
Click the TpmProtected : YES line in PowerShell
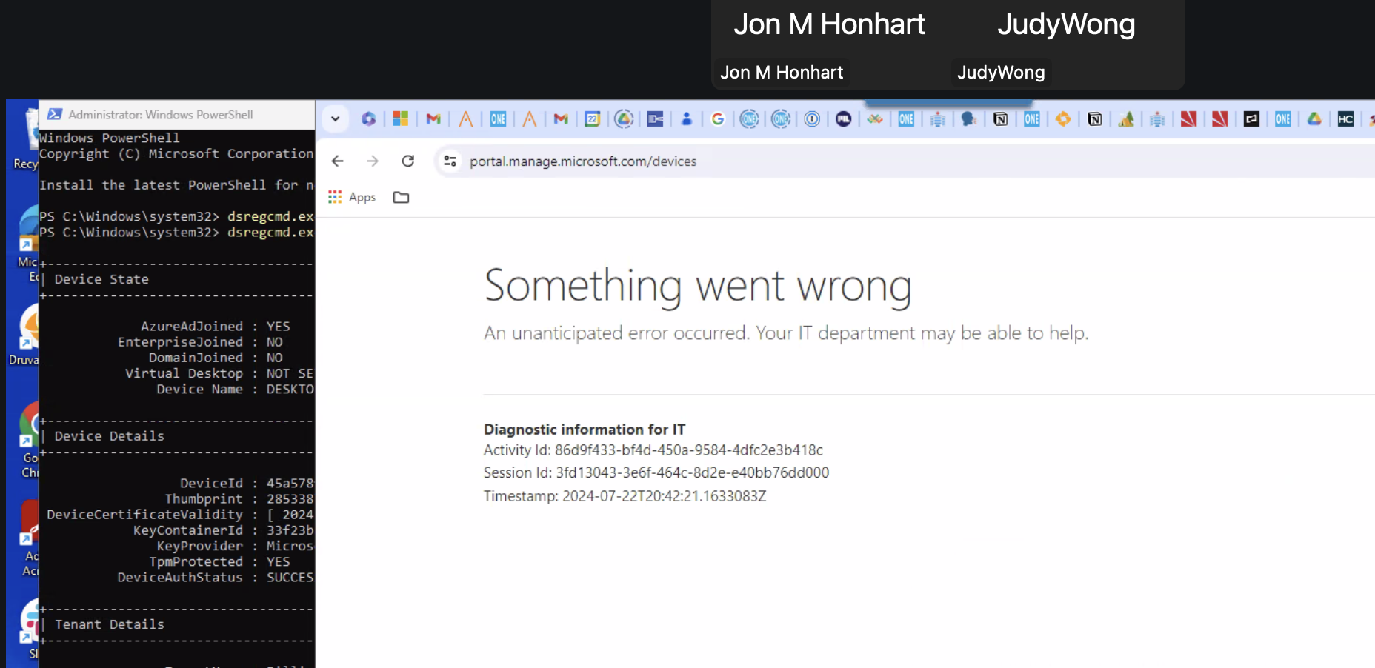[x=219, y=561]
